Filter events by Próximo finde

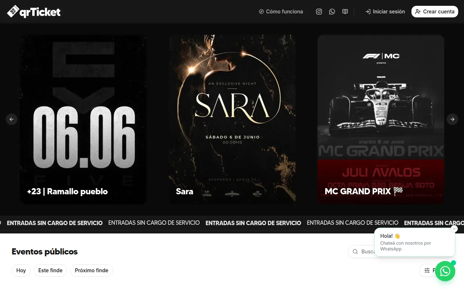(x=92, y=270)
